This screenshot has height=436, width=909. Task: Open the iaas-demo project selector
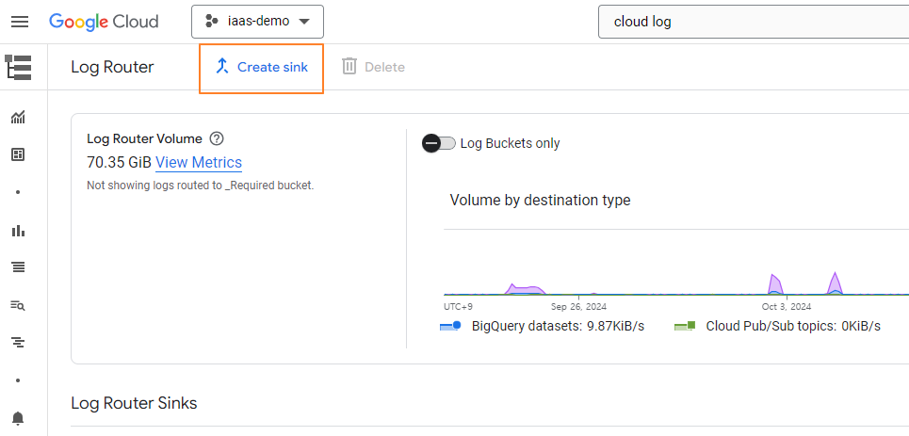click(x=257, y=22)
